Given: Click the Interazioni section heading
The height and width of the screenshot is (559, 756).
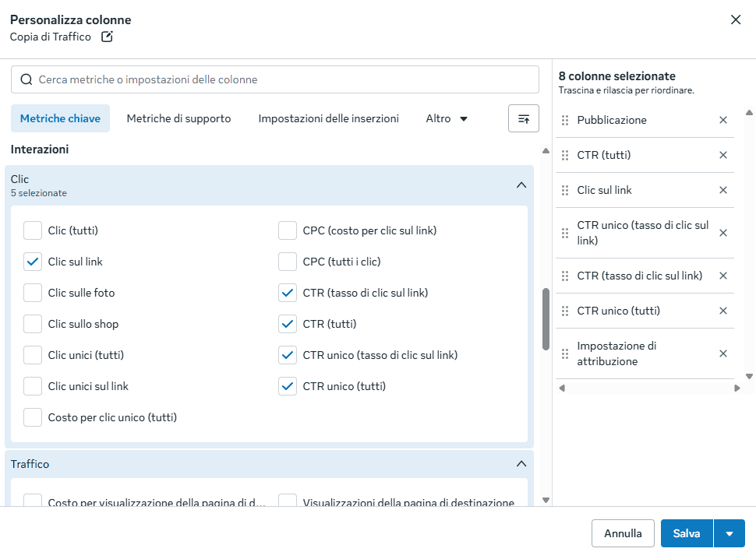Looking at the screenshot, I should click(40, 149).
